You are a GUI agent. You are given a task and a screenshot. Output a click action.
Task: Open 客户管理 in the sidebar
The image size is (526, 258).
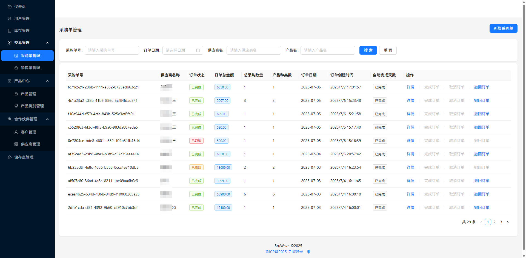point(28,132)
